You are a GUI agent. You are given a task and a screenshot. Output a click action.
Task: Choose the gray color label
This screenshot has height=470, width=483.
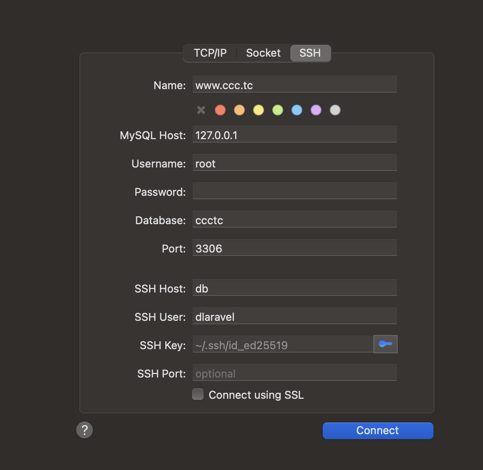(x=335, y=110)
